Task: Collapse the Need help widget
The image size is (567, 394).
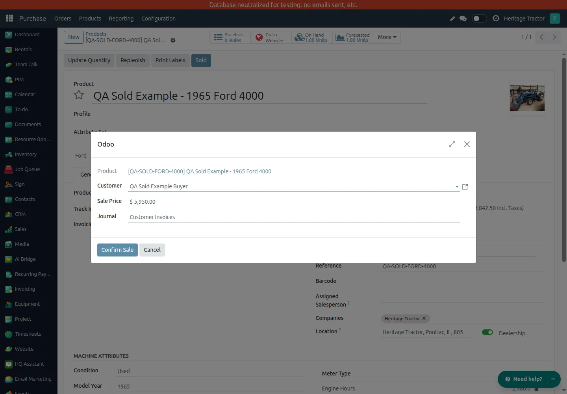Action: (x=553, y=379)
